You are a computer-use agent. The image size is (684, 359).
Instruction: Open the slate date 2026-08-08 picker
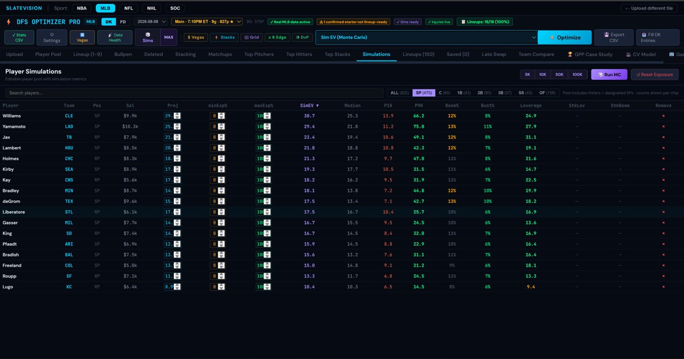click(x=151, y=22)
